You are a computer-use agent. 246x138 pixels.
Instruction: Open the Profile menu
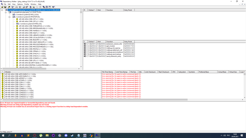click(26, 4)
